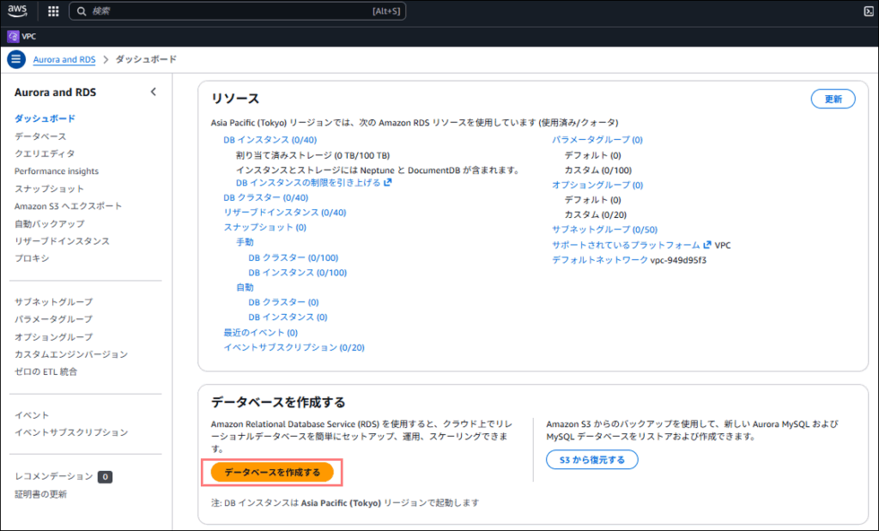Viewport: 879px width, 531px height.
Task: Select スナップショット in the sidebar menu
Action: click(x=49, y=189)
